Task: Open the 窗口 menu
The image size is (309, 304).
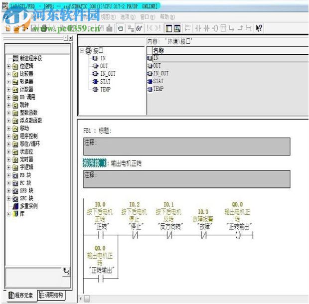Action: pos(148,17)
